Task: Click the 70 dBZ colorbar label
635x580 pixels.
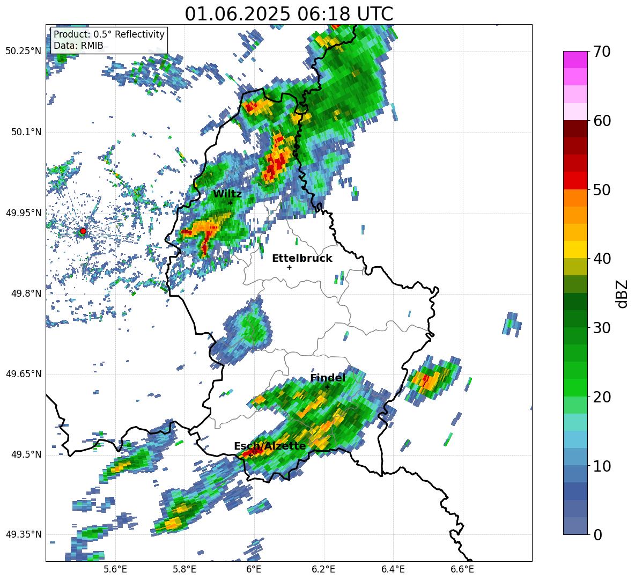Action: (602, 52)
